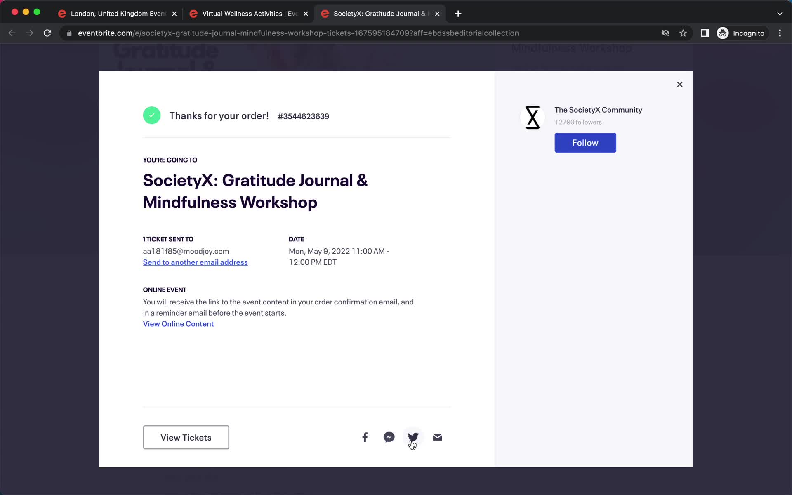792x495 pixels.
Task: Click the close modal X button
Action: (x=679, y=84)
